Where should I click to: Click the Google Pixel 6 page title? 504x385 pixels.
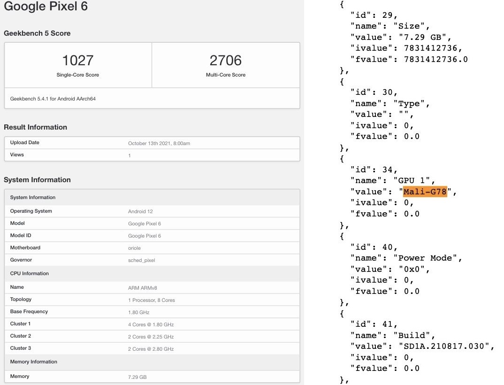[x=46, y=7]
